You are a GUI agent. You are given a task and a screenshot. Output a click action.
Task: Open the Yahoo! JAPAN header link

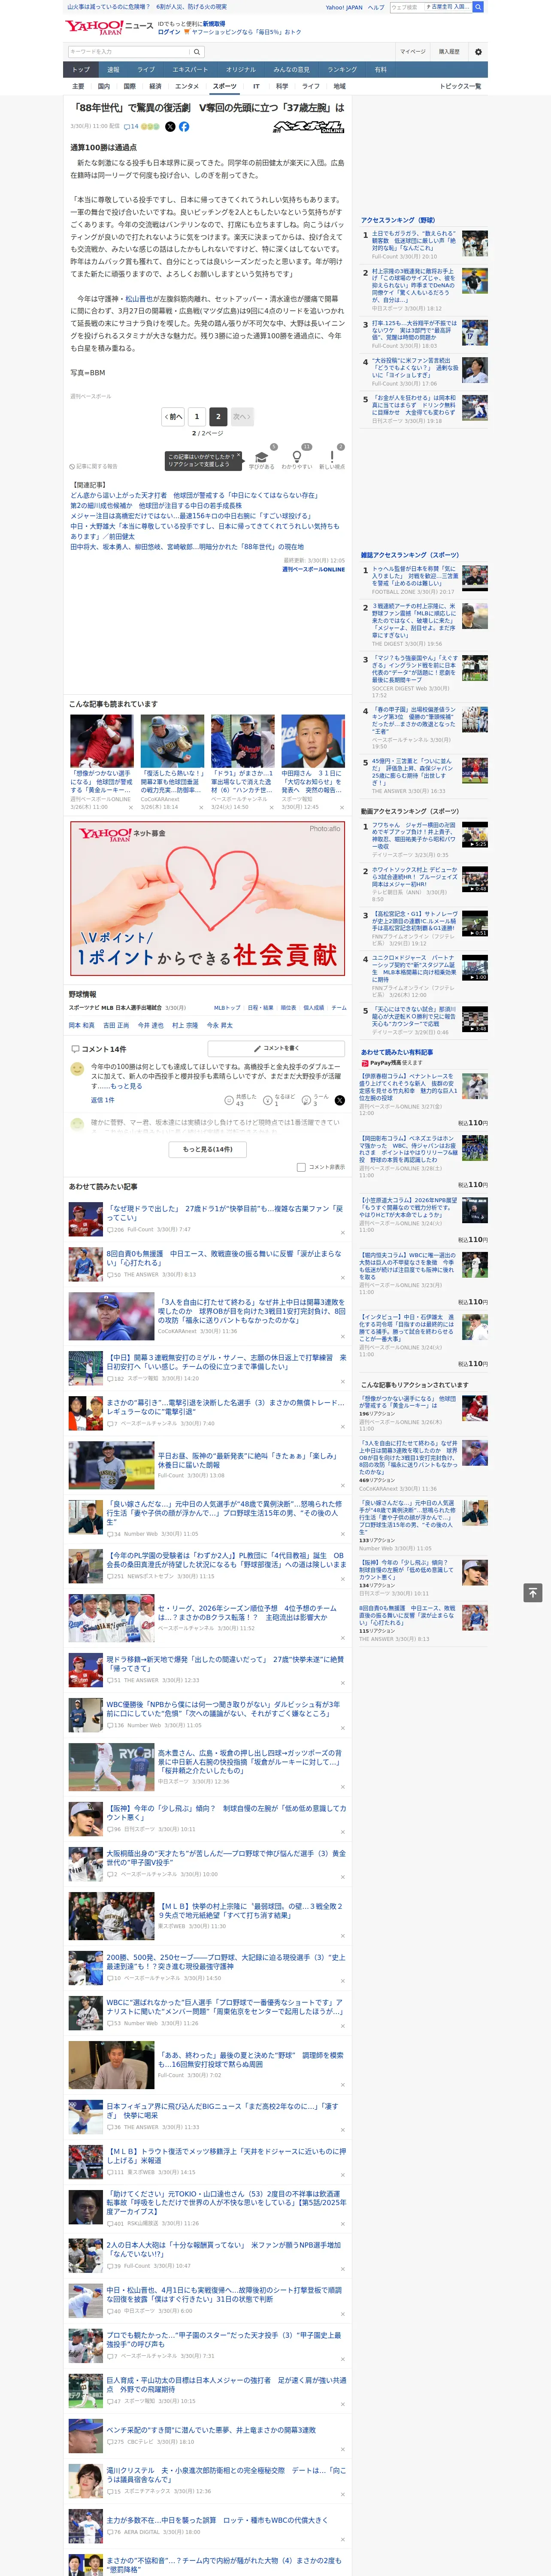344,7
